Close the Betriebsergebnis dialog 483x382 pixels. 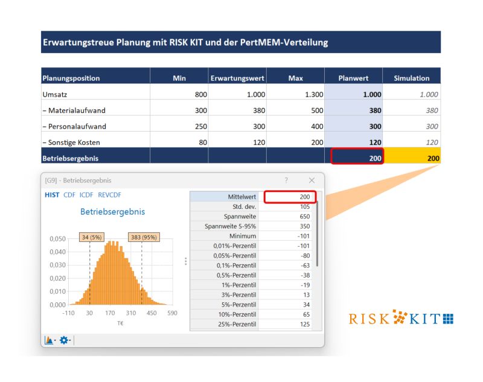click(312, 180)
